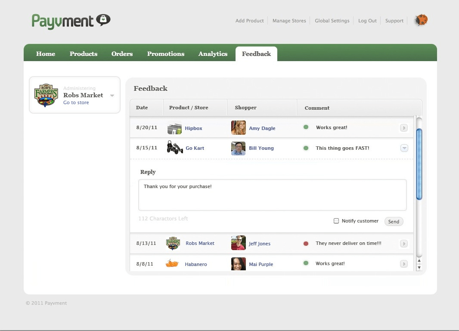459x331 pixels.
Task: Collapse the Bill Young feedback reply
Action: click(404, 148)
